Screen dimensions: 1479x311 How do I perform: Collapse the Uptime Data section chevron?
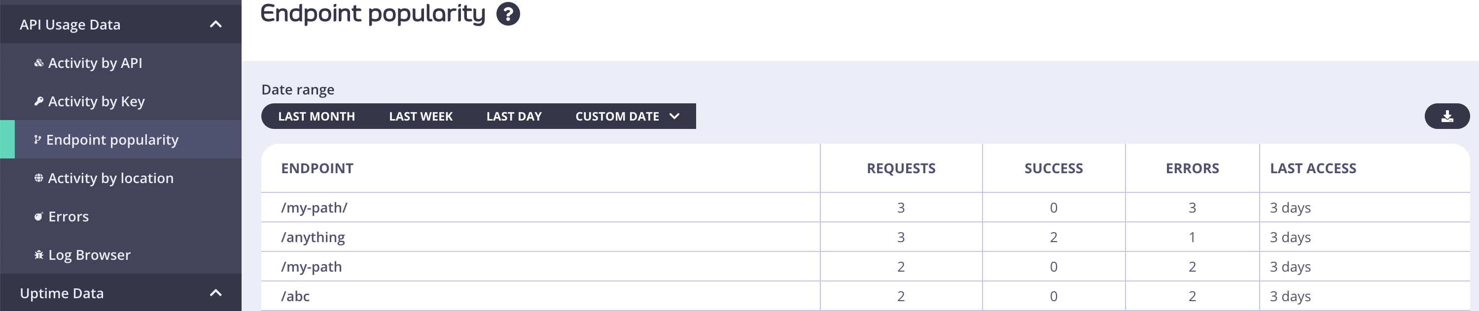(216, 293)
